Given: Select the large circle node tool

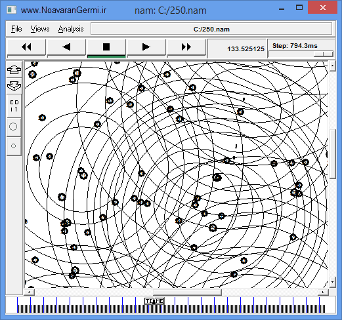Looking at the screenshot, I should click(14, 127).
